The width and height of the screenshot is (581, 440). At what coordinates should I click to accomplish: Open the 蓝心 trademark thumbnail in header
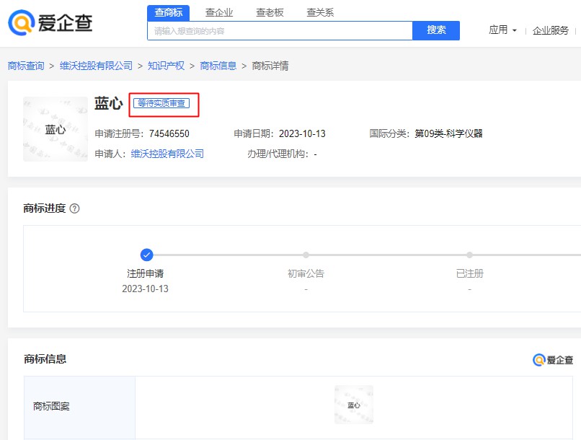(x=56, y=129)
